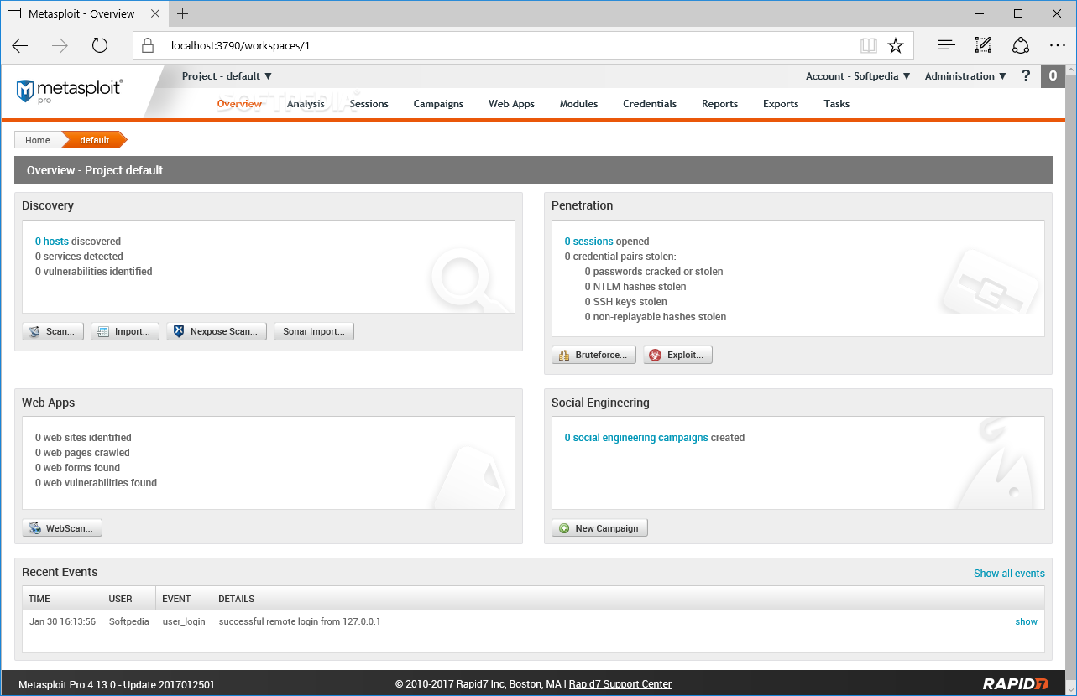Launch the Nexpose Scan... button
The width and height of the screenshot is (1077, 696).
tap(217, 331)
